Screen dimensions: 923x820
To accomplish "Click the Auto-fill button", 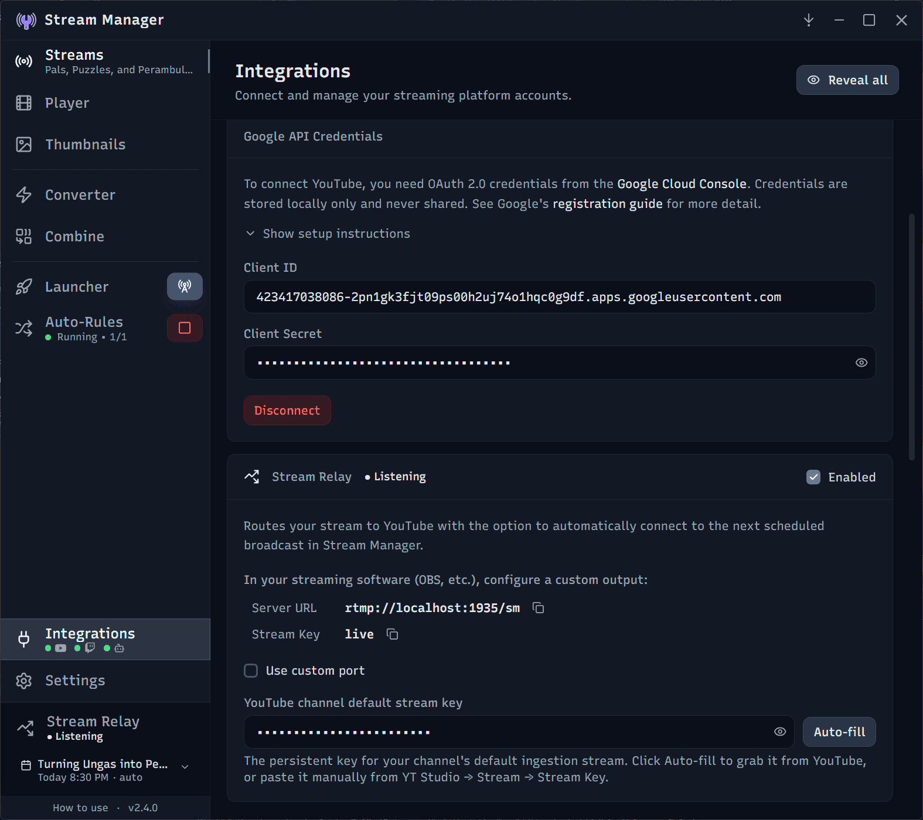I will click(x=839, y=732).
